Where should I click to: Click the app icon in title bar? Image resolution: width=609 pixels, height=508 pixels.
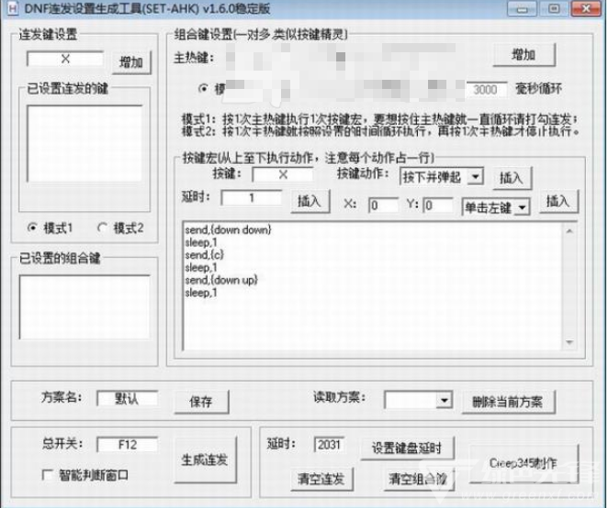coord(13,8)
